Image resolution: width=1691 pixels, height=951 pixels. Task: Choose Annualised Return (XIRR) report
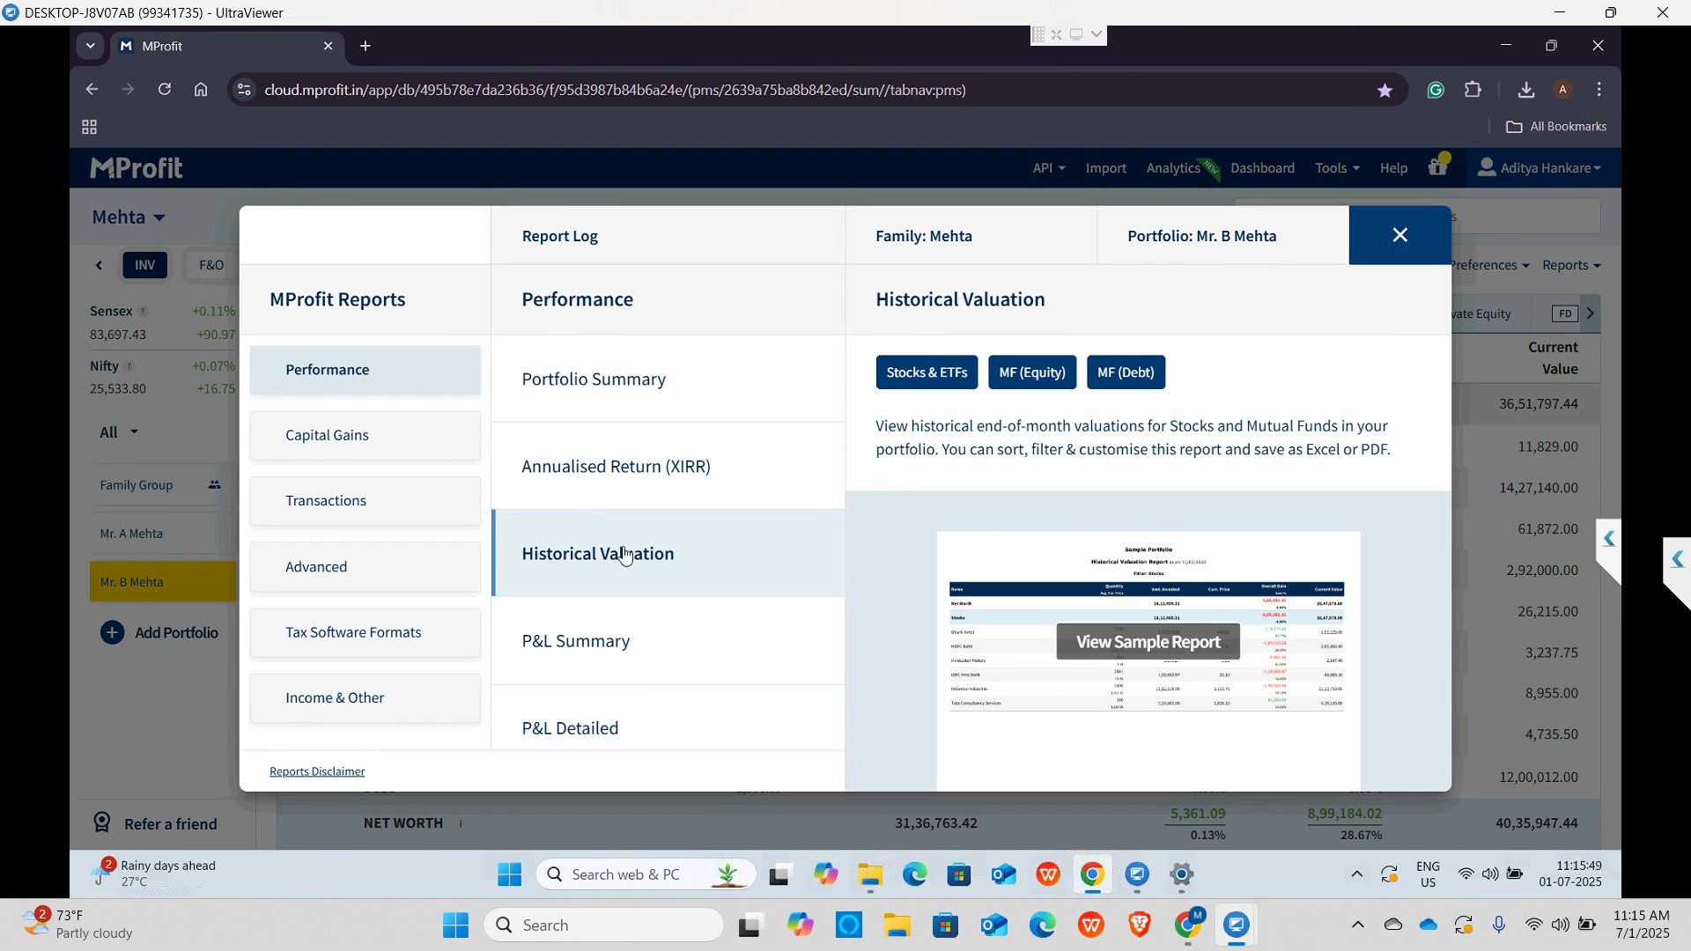point(668,466)
